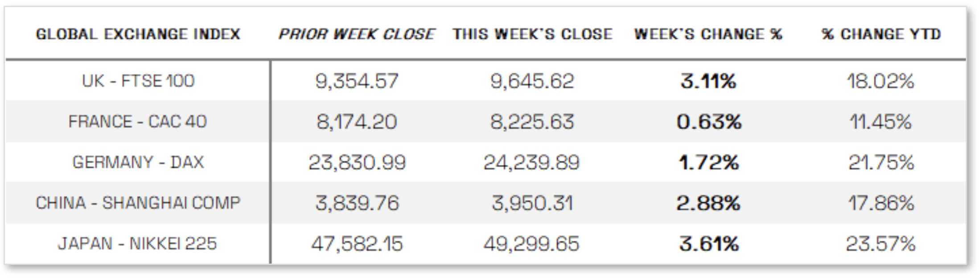
Task: Click the This Week's Close header
Action: click(532, 34)
